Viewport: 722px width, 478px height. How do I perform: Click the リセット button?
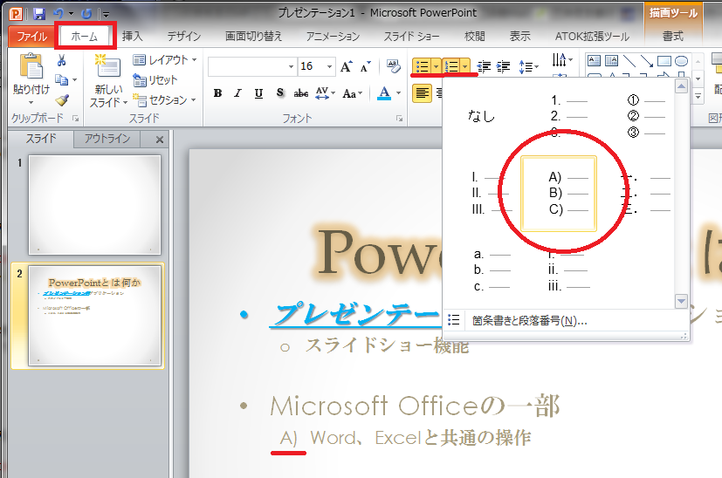coord(155,80)
